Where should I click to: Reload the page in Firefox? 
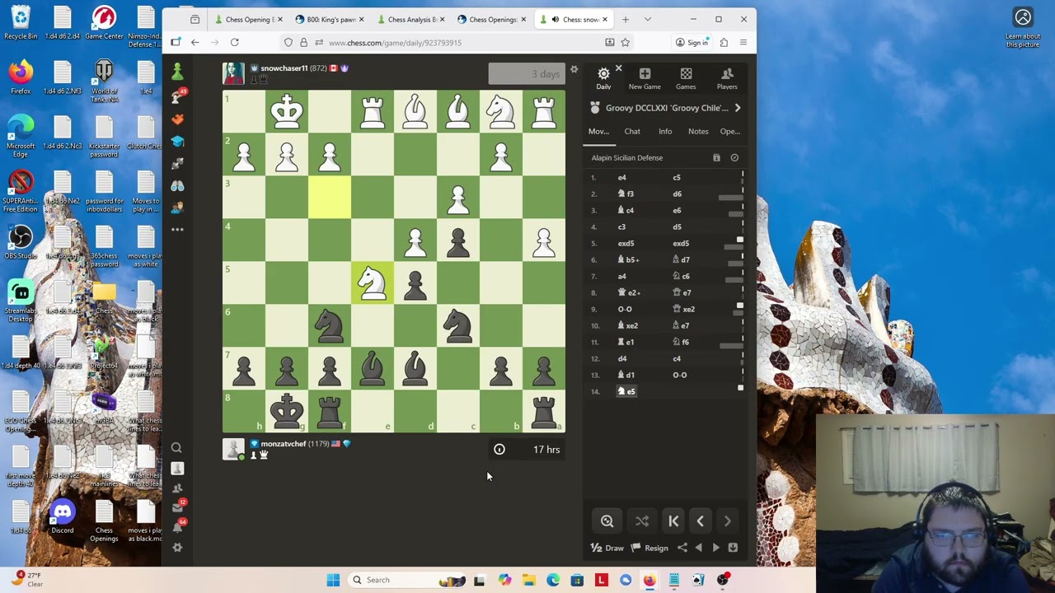[235, 42]
